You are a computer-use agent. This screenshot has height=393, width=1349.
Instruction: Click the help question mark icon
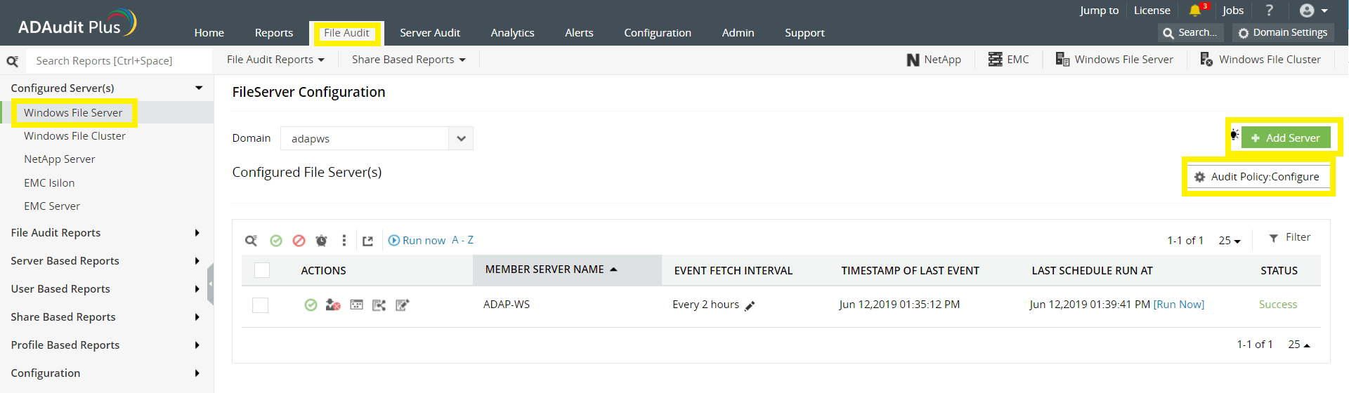pyautogui.click(x=1269, y=11)
